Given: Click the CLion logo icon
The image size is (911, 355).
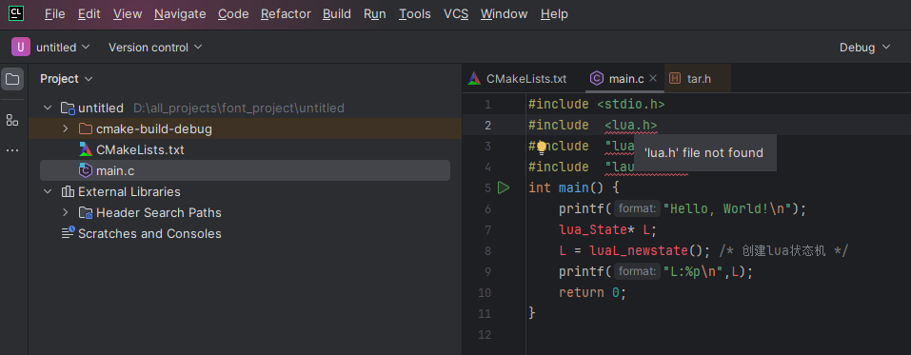Looking at the screenshot, I should click(x=16, y=13).
